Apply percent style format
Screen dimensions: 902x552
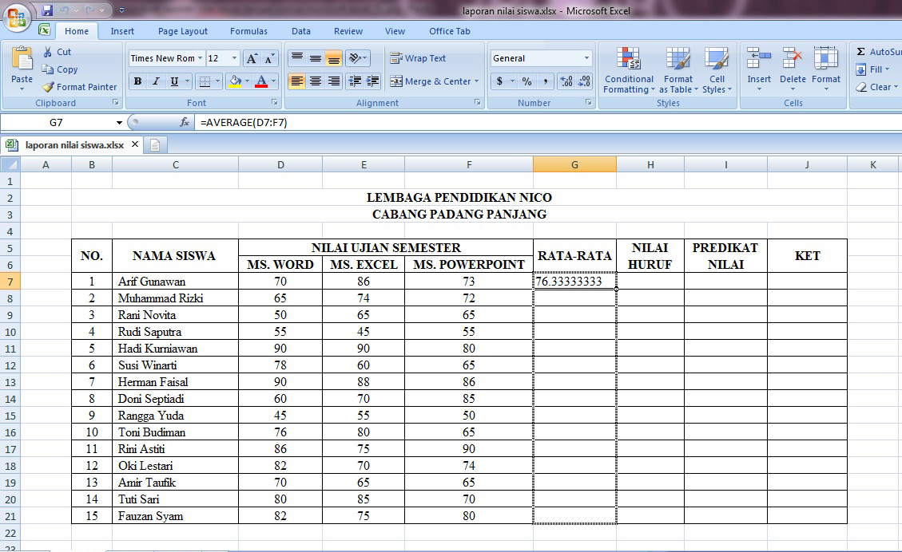click(x=527, y=81)
